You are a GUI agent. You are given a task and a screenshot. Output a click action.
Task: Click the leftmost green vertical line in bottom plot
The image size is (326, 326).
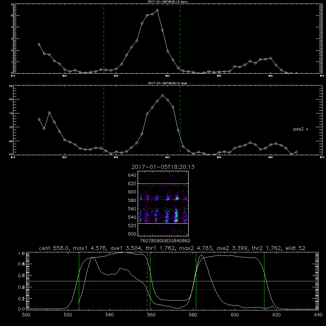[x=79, y=281]
